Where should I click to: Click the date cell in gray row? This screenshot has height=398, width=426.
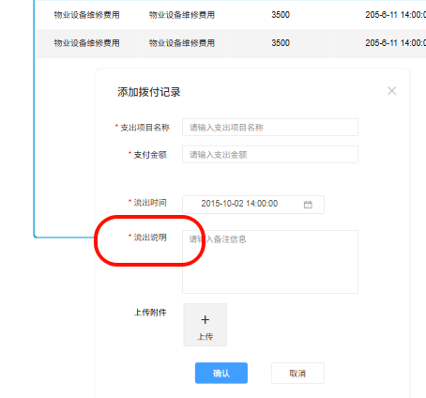tap(395, 43)
